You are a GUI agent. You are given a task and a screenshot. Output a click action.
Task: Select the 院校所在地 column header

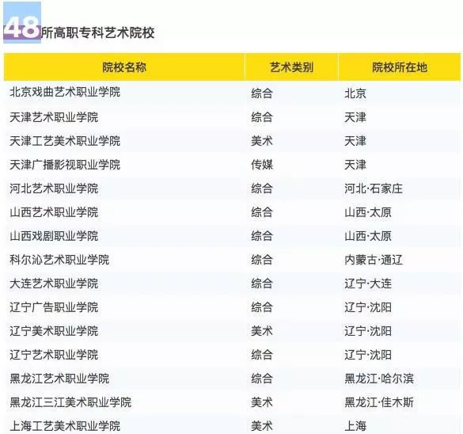(x=400, y=67)
